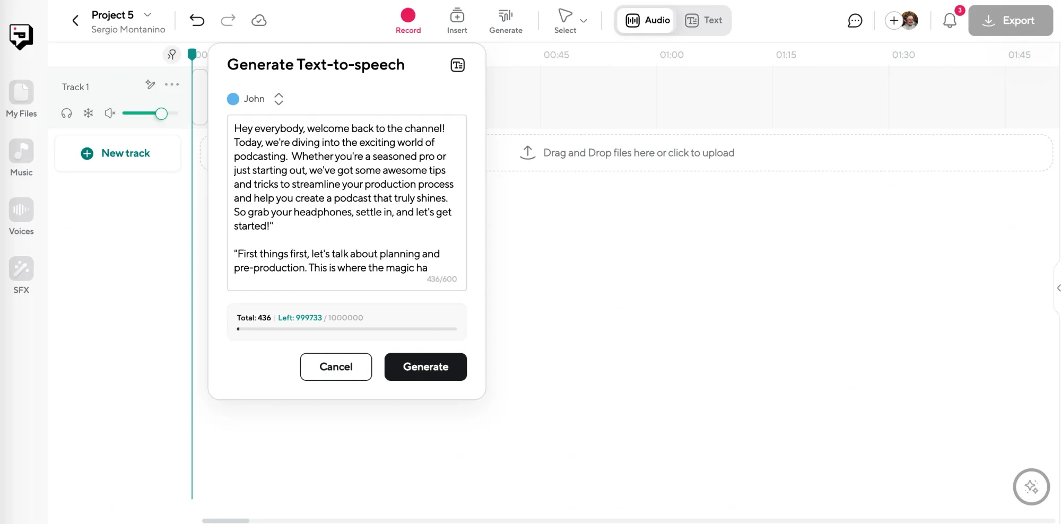
Task: Open notifications bell
Action: (x=950, y=21)
